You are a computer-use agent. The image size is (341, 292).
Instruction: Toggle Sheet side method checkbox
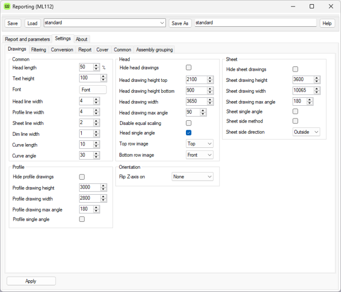295,121
